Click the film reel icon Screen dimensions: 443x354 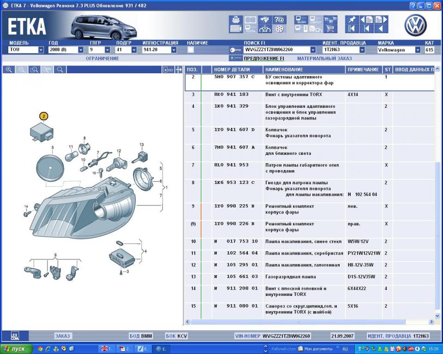[279, 29]
